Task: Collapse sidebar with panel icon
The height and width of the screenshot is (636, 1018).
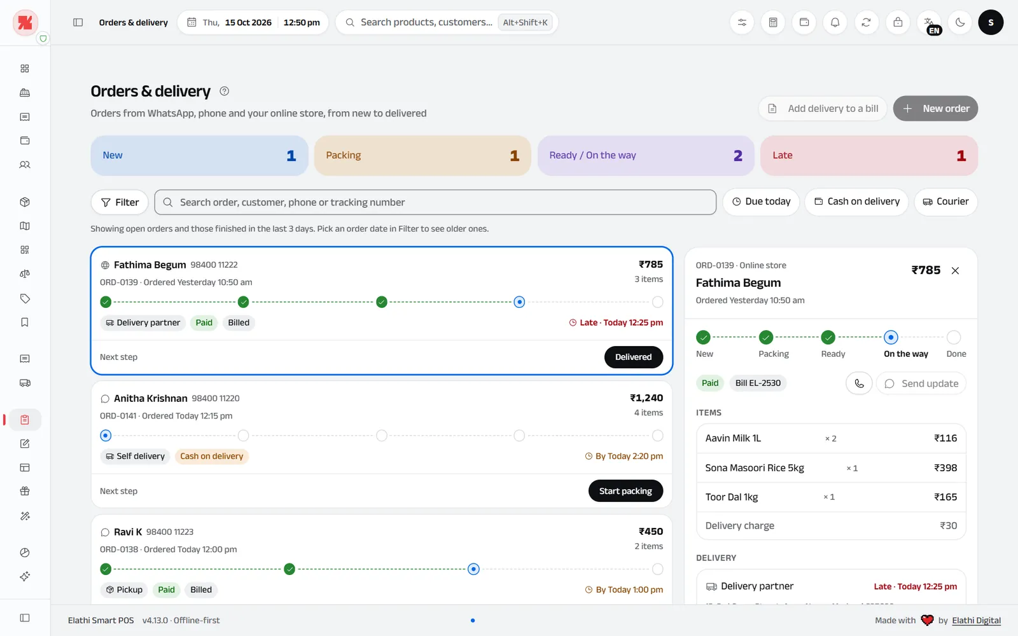Action: [x=78, y=22]
